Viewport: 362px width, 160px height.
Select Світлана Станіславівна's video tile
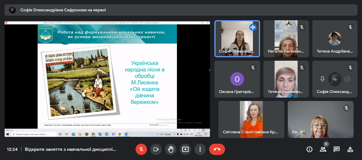[x=251, y=119]
